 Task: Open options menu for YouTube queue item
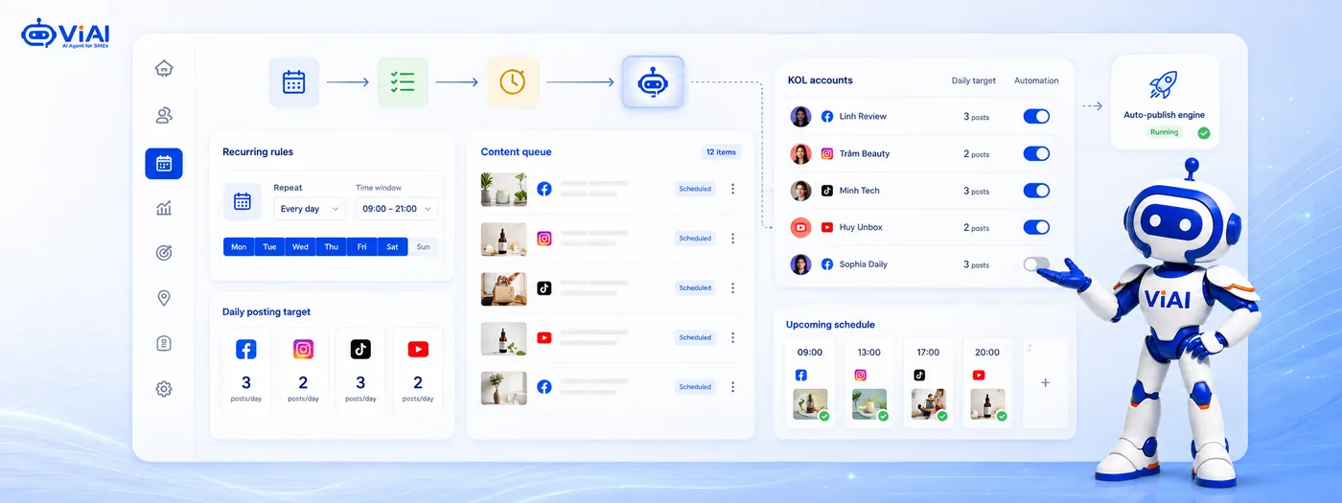(733, 337)
